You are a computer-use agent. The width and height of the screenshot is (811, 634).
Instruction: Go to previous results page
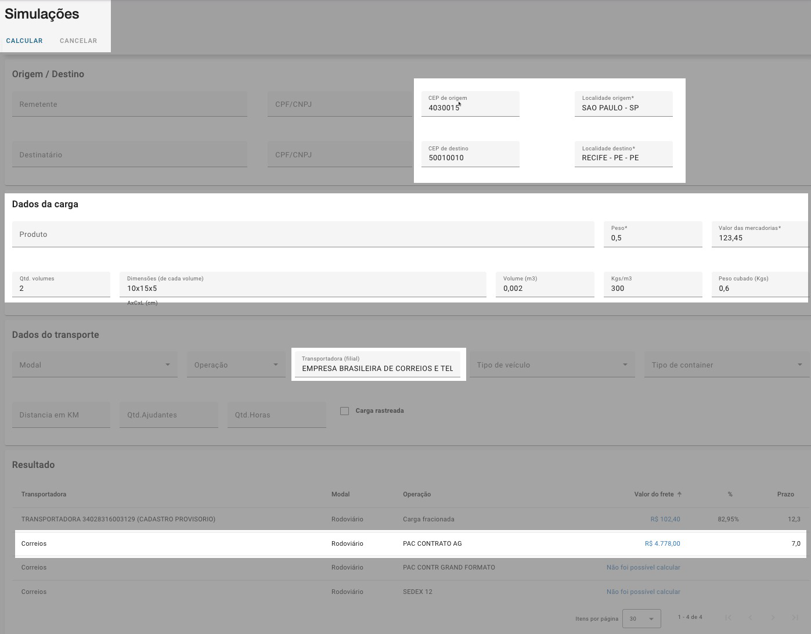tap(750, 617)
